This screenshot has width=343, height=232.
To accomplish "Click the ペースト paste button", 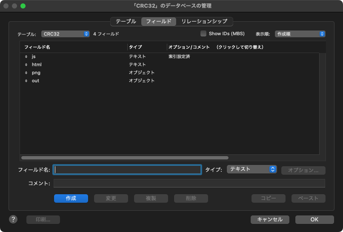I will [x=309, y=198].
